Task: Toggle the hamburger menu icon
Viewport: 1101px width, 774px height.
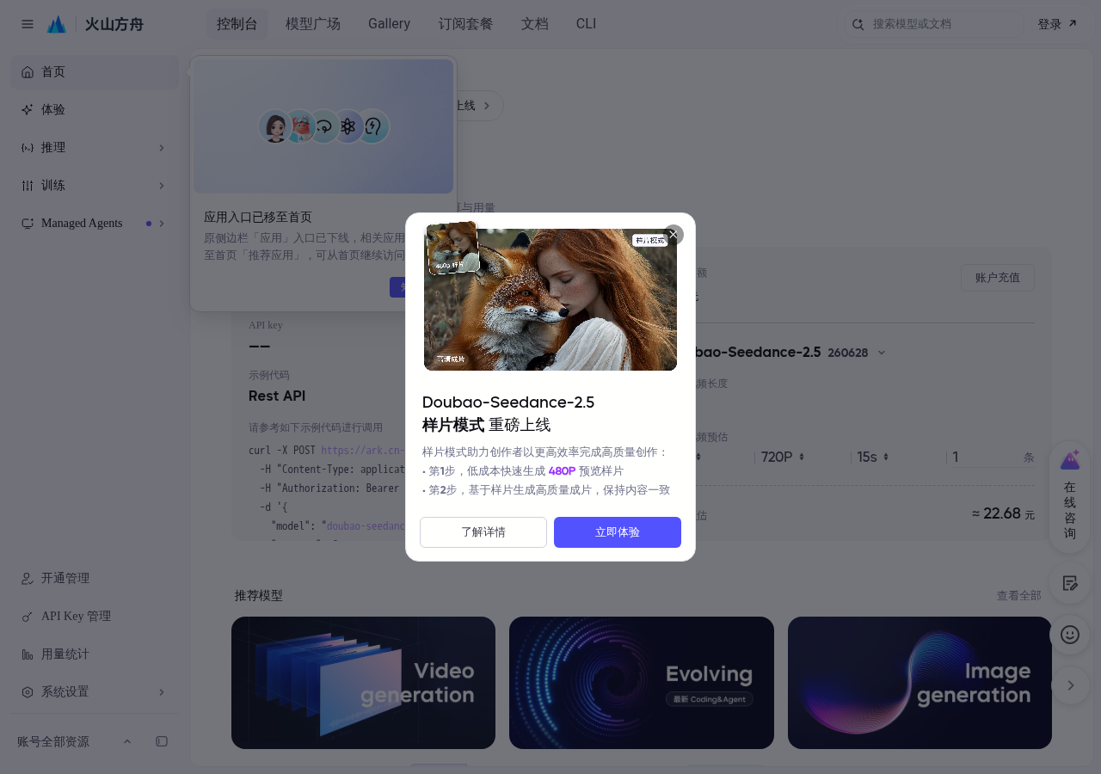Action: point(28,24)
